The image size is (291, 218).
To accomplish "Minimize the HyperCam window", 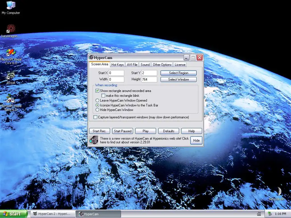I will point(186,58).
